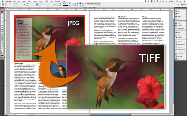Click the Appearance heading in the article
The height and width of the screenshot is (116, 187).
pos(19,63)
